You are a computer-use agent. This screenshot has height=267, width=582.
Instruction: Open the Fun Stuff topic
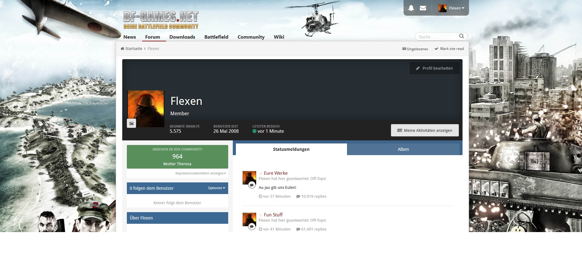(x=273, y=215)
